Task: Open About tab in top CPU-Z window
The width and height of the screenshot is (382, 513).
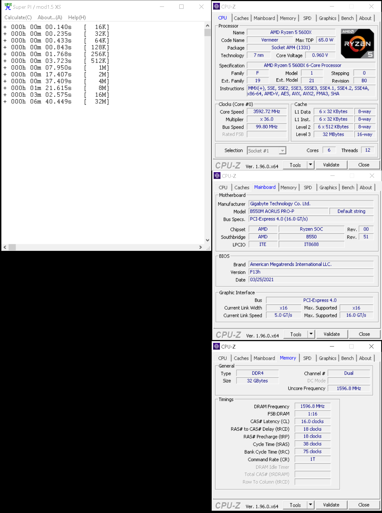Action: (x=365, y=18)
